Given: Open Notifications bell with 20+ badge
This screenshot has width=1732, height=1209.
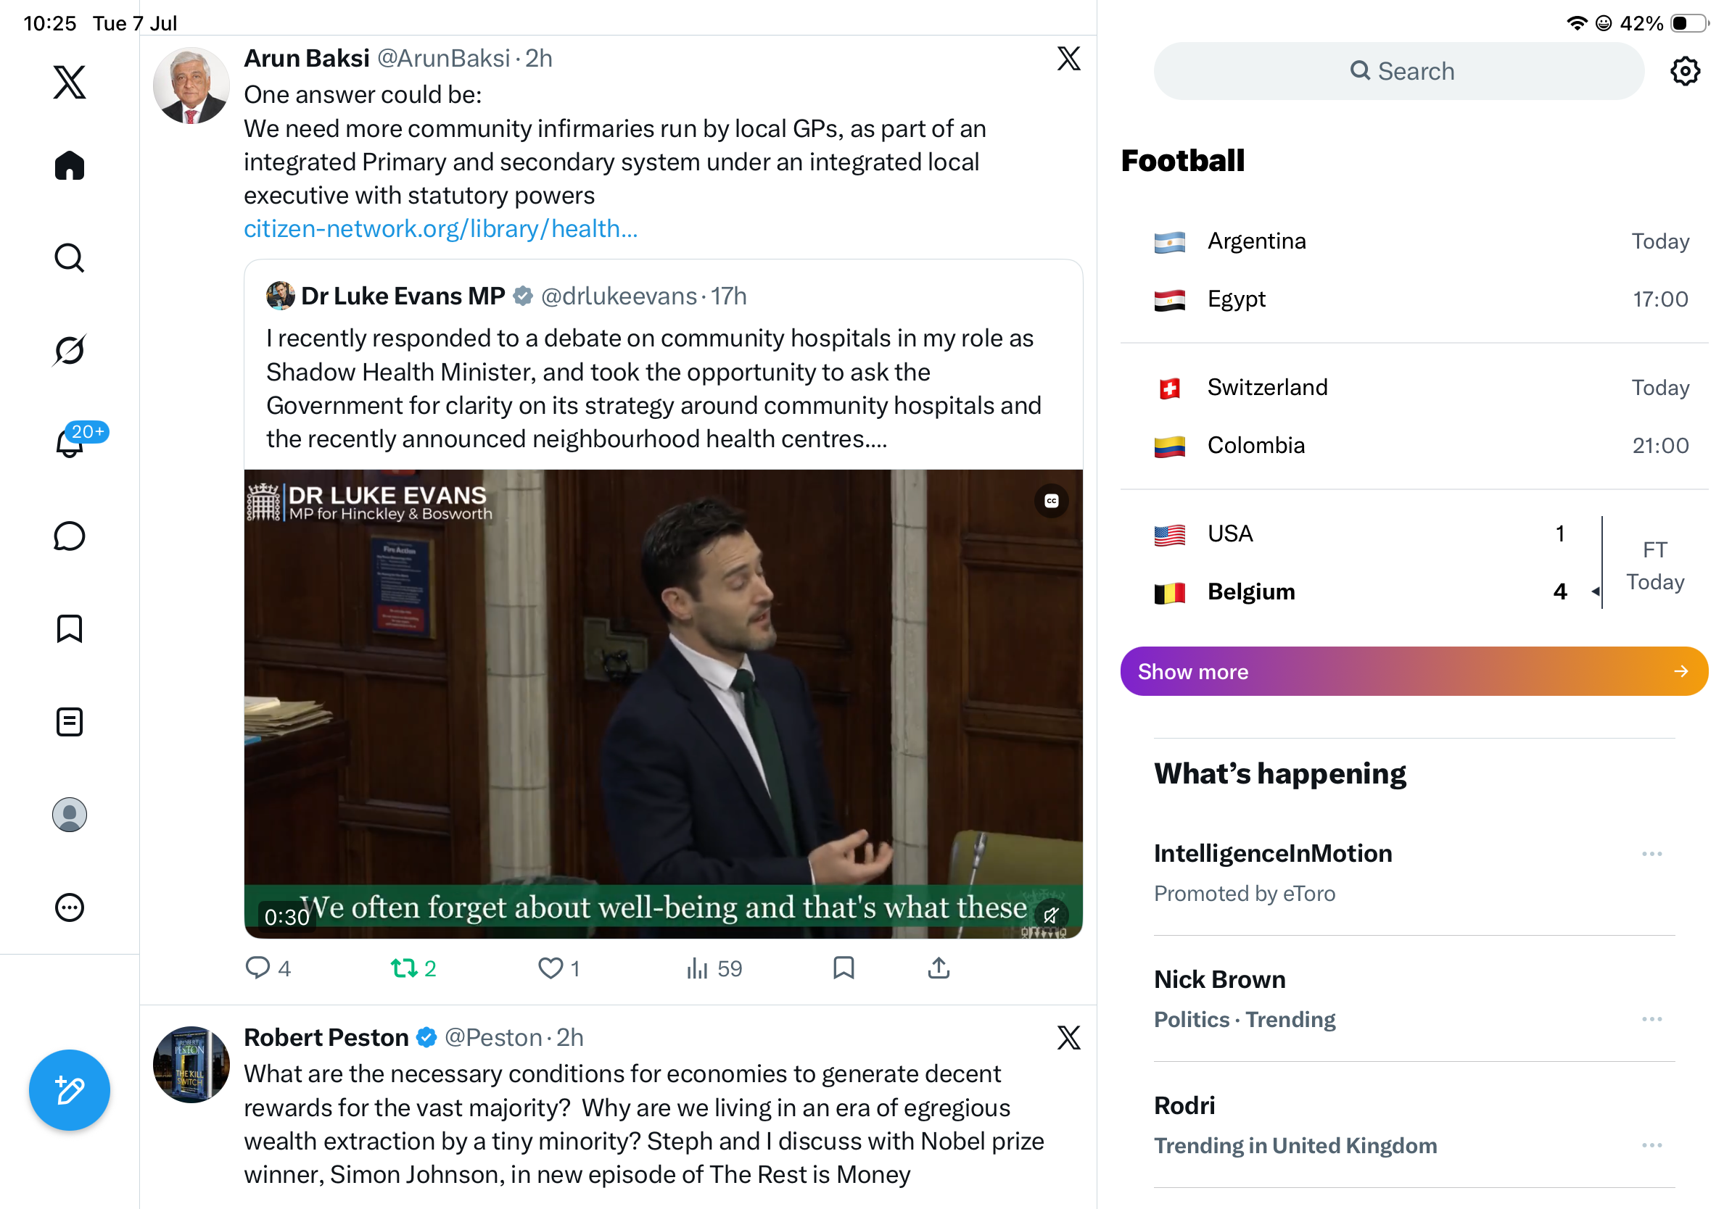Looking at the screenshot, I should (x=70, y=441).
